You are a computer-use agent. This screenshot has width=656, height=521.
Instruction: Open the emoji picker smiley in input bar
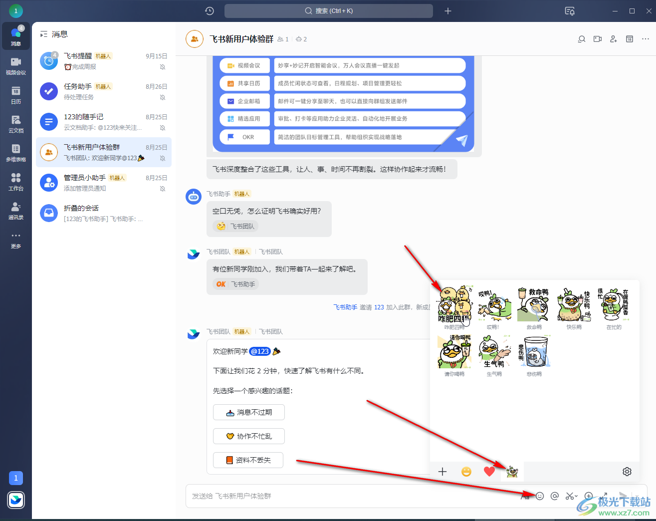540,496
